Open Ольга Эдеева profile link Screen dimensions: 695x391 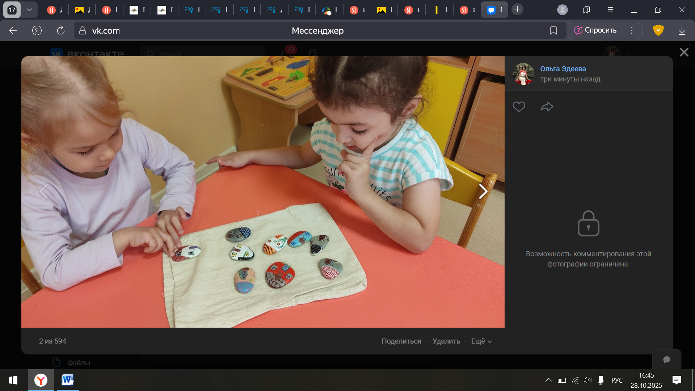[x=563, y=69]
